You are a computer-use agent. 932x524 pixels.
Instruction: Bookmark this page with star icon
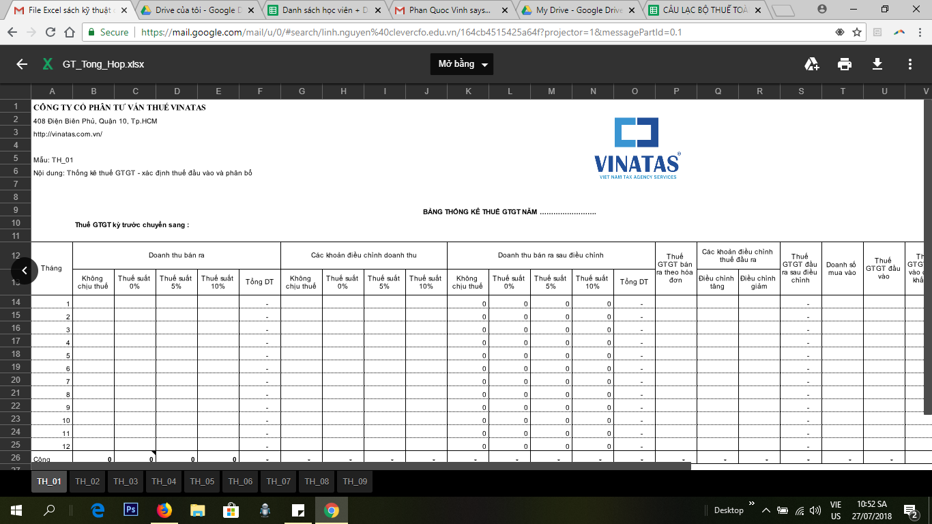(857, 32)
